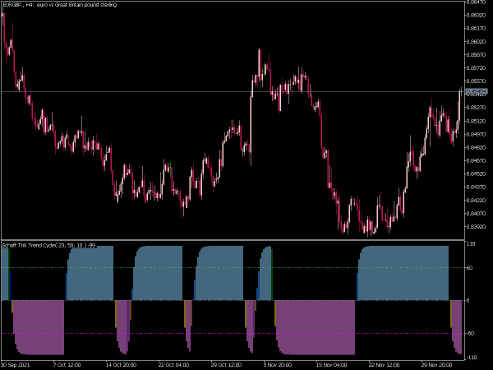Viewport: 493px width, 370px height.
Task: Click the 15 Nov 04:00 time label
Action: point(331,364)
